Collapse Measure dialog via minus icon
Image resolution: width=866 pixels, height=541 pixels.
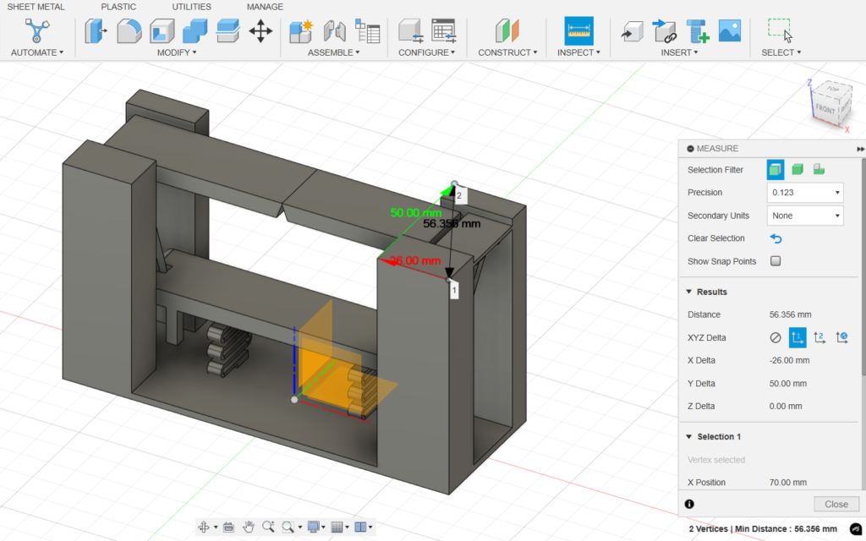(690, 149)
